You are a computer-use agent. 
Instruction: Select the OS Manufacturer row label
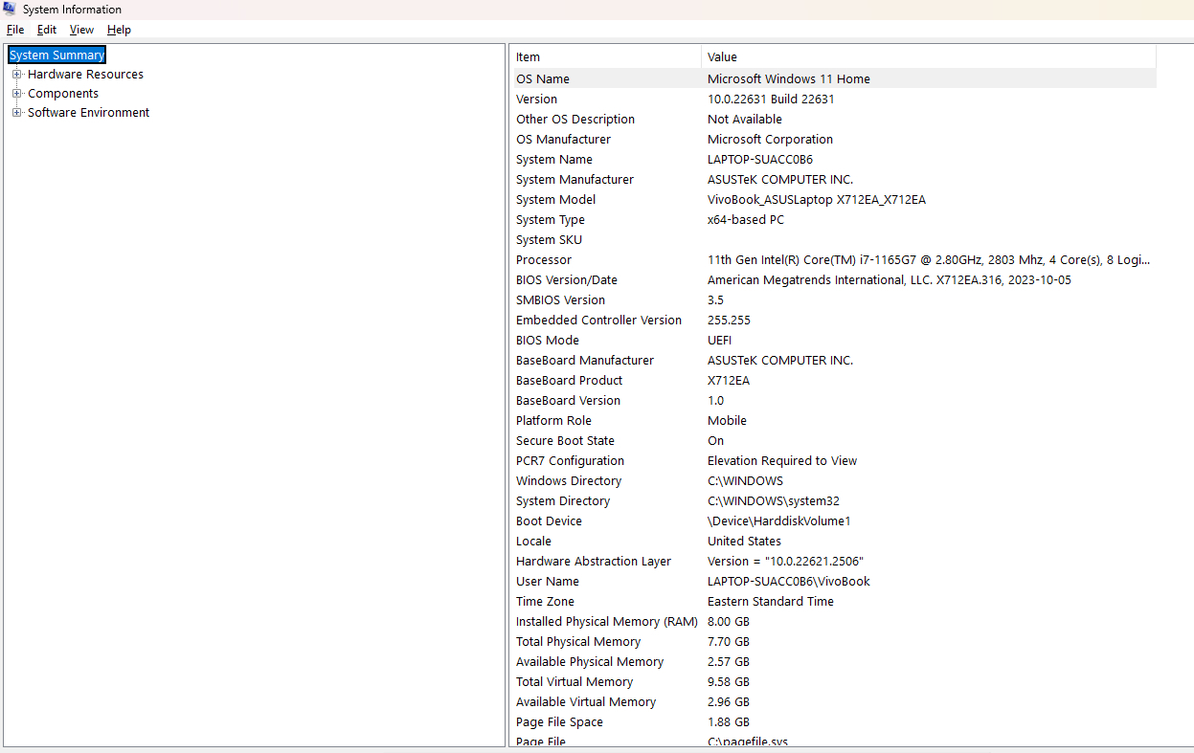coord(563,140)
